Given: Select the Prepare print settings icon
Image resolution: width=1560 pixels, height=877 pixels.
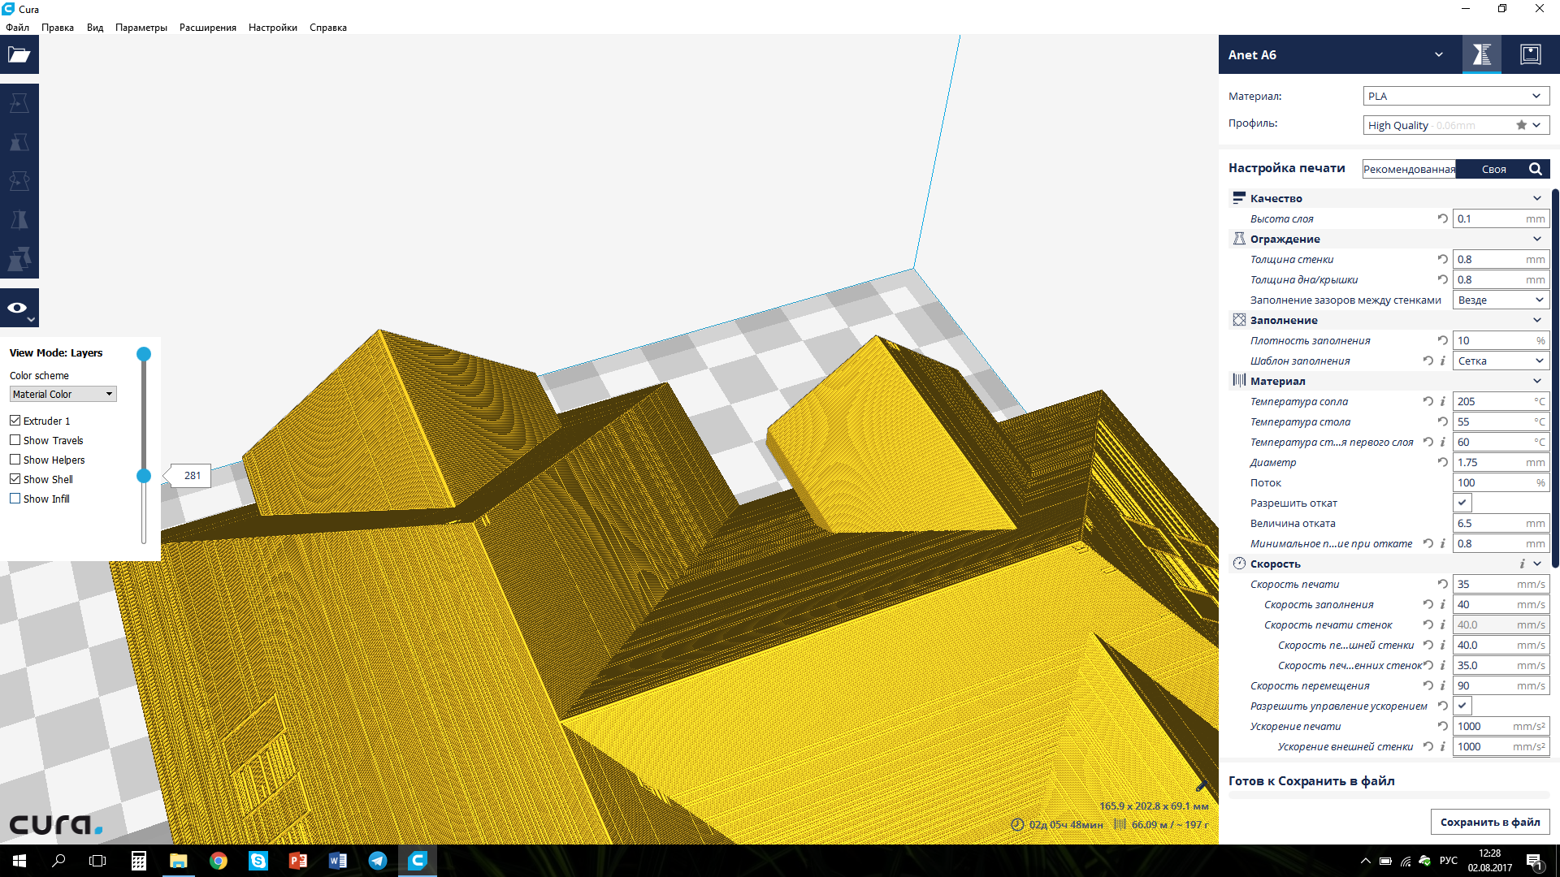Looking at the screenshot, I should pyautogui.click(x=1481, y=54).
